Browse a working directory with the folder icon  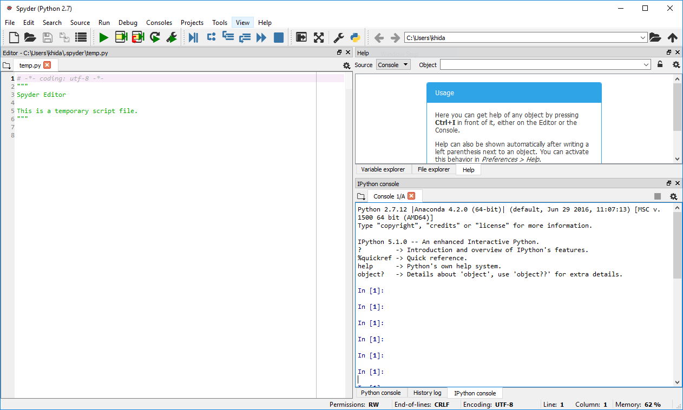point(655,37)
